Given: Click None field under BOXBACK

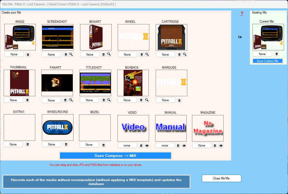Looking at the screenshot, I should point(127,100).
